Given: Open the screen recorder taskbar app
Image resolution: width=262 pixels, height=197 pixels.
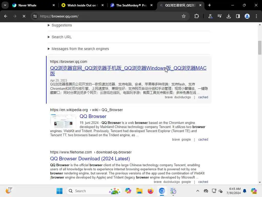Looking at the screenshot, I should pyautogui.click(x=173, y=191).
